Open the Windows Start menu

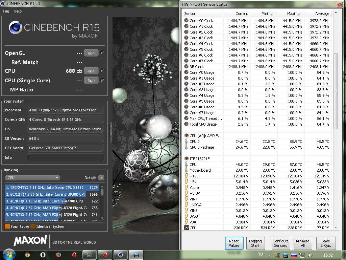click(9, 255)
